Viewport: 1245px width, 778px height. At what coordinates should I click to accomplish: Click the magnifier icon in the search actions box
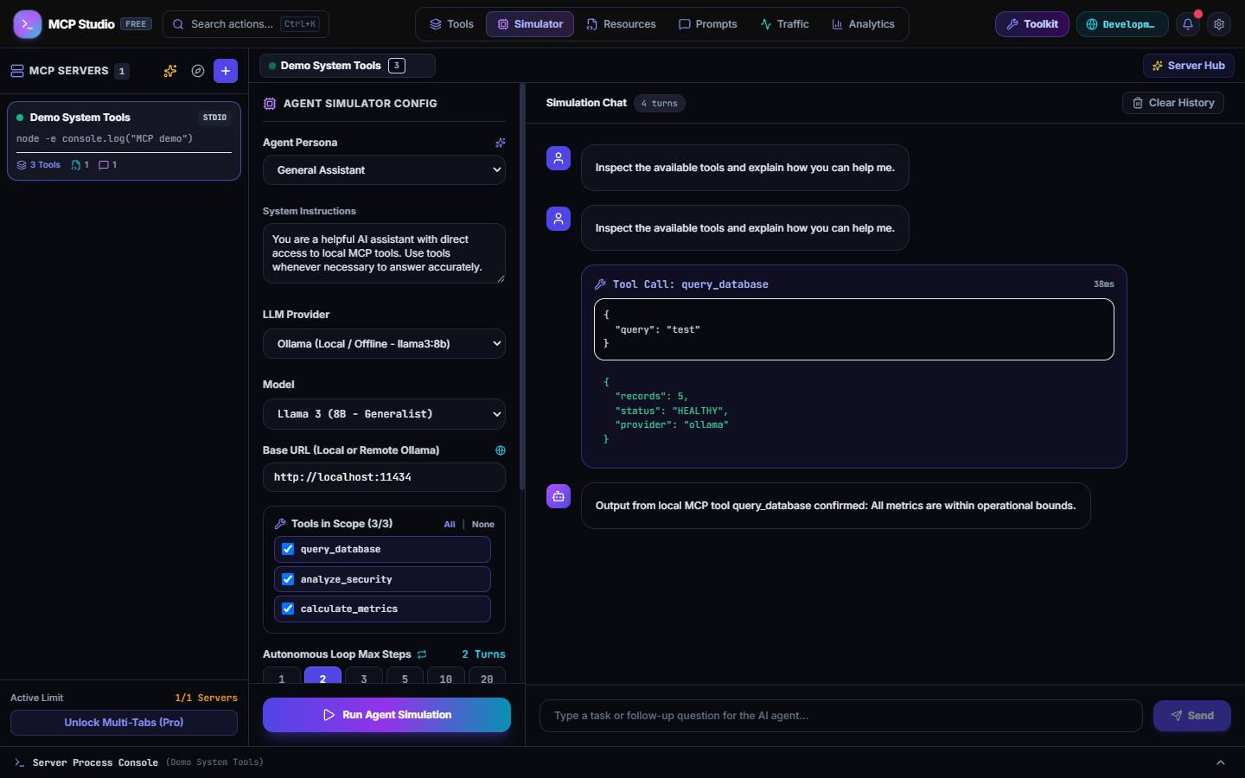(x=178, y=24)
